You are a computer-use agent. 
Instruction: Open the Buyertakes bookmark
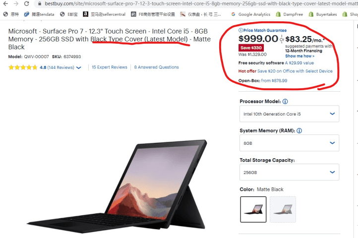(323, 14)
